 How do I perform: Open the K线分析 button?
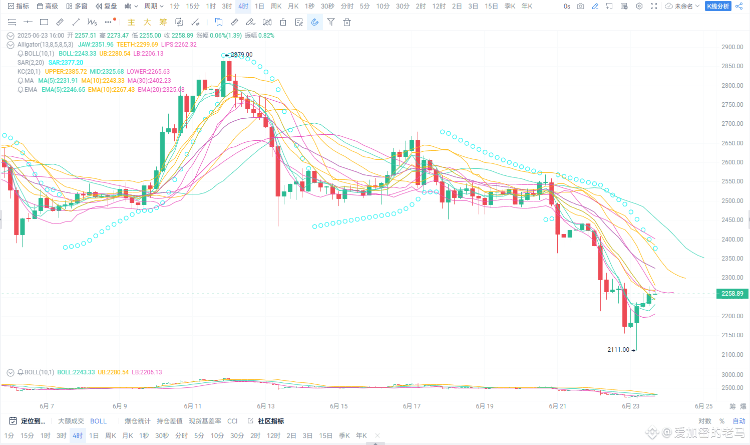click(x=718, y=6)
